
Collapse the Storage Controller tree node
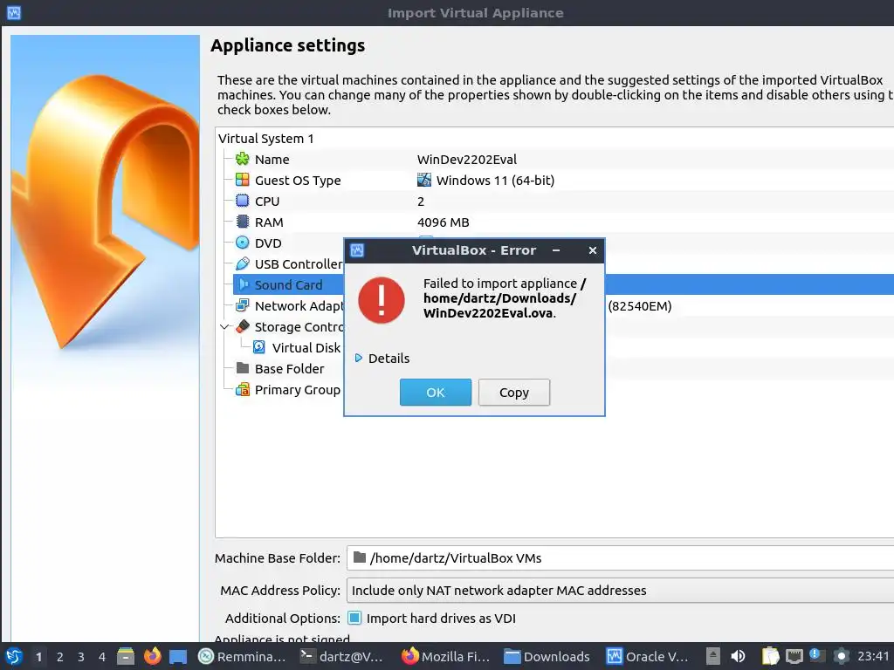[x=224, y=326]
